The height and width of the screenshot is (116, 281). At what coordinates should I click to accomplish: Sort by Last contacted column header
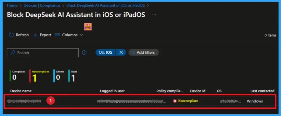point(262,91)
